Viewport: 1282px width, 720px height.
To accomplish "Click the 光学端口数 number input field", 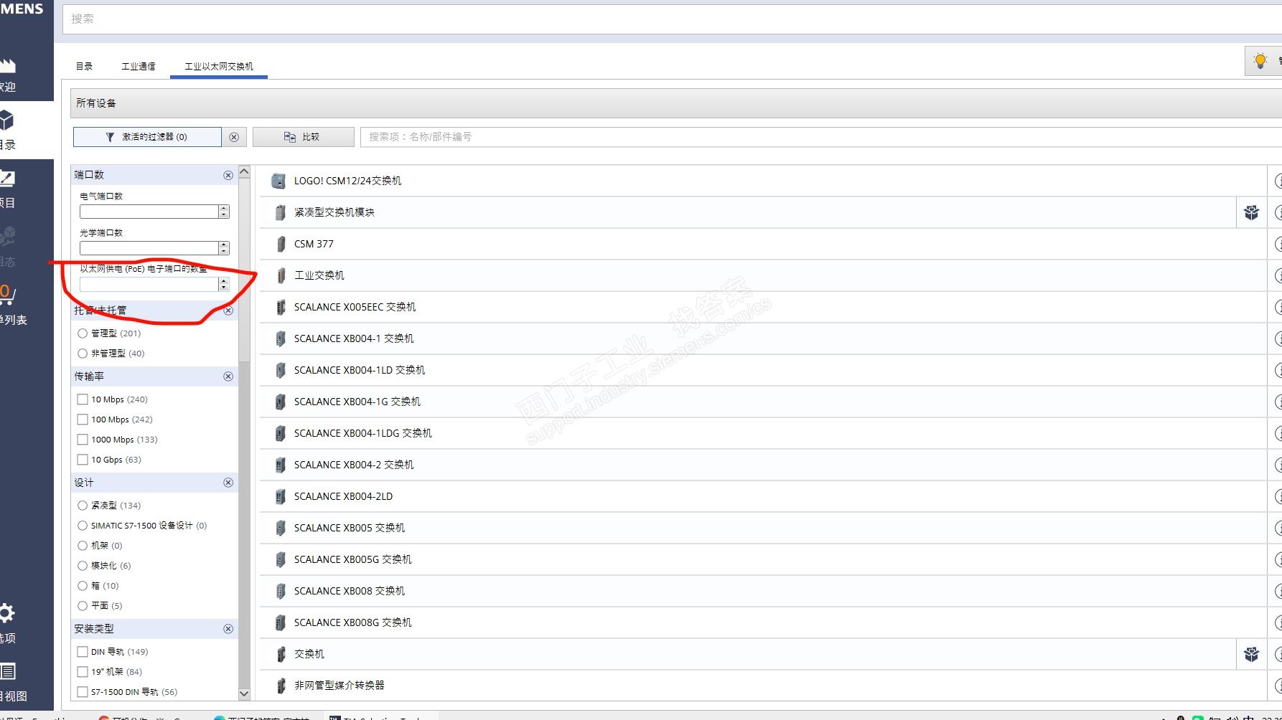I will pos(149,248).
